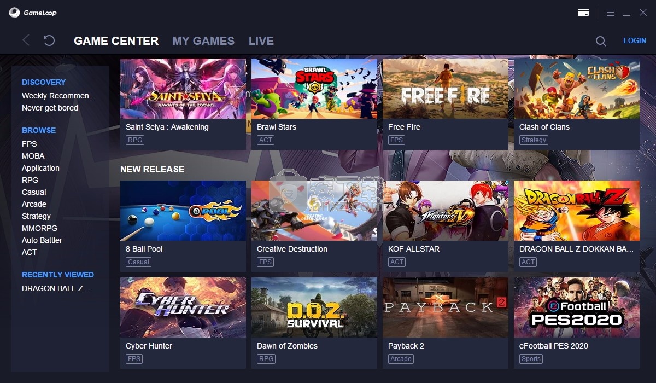Viewport: 656px width, 383px height.
Task: Open the hamburger menu icon
Action: tap(611, 13)
